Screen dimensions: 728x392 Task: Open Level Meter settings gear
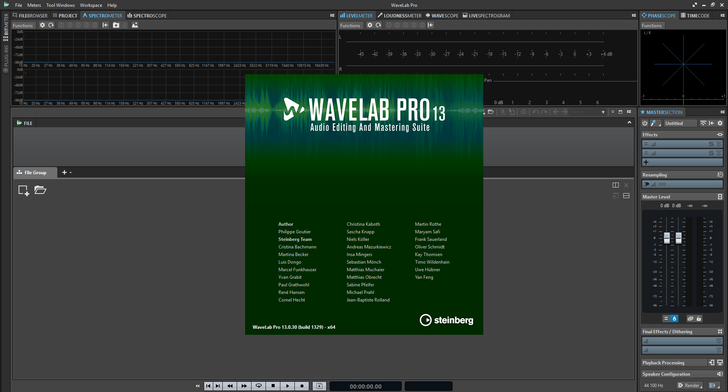pyautogui.click(x=370, y=25)
